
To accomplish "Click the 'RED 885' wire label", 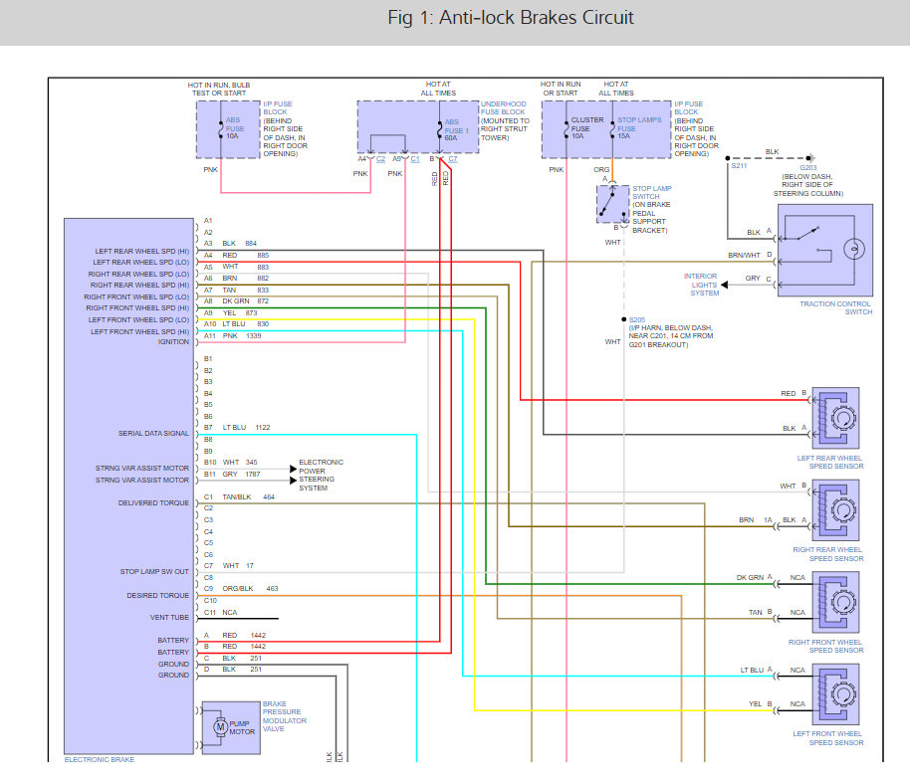I will point(246,256).
